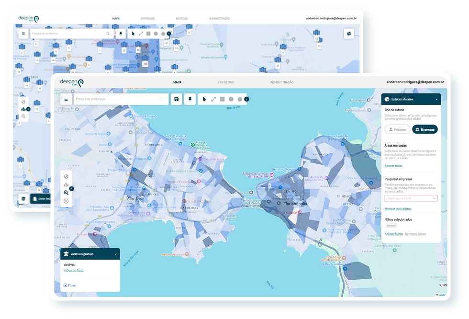Open hamburger menu in front window
Screen dimensions: 469x319
pyautogui.click(x=66, y=99)
